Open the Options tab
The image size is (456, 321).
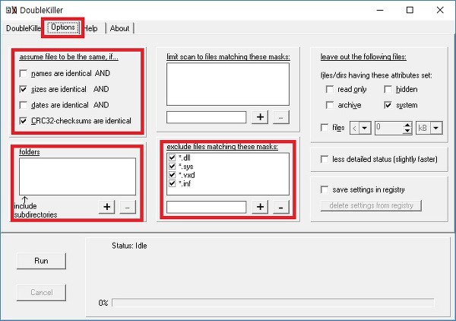[63, 27]
